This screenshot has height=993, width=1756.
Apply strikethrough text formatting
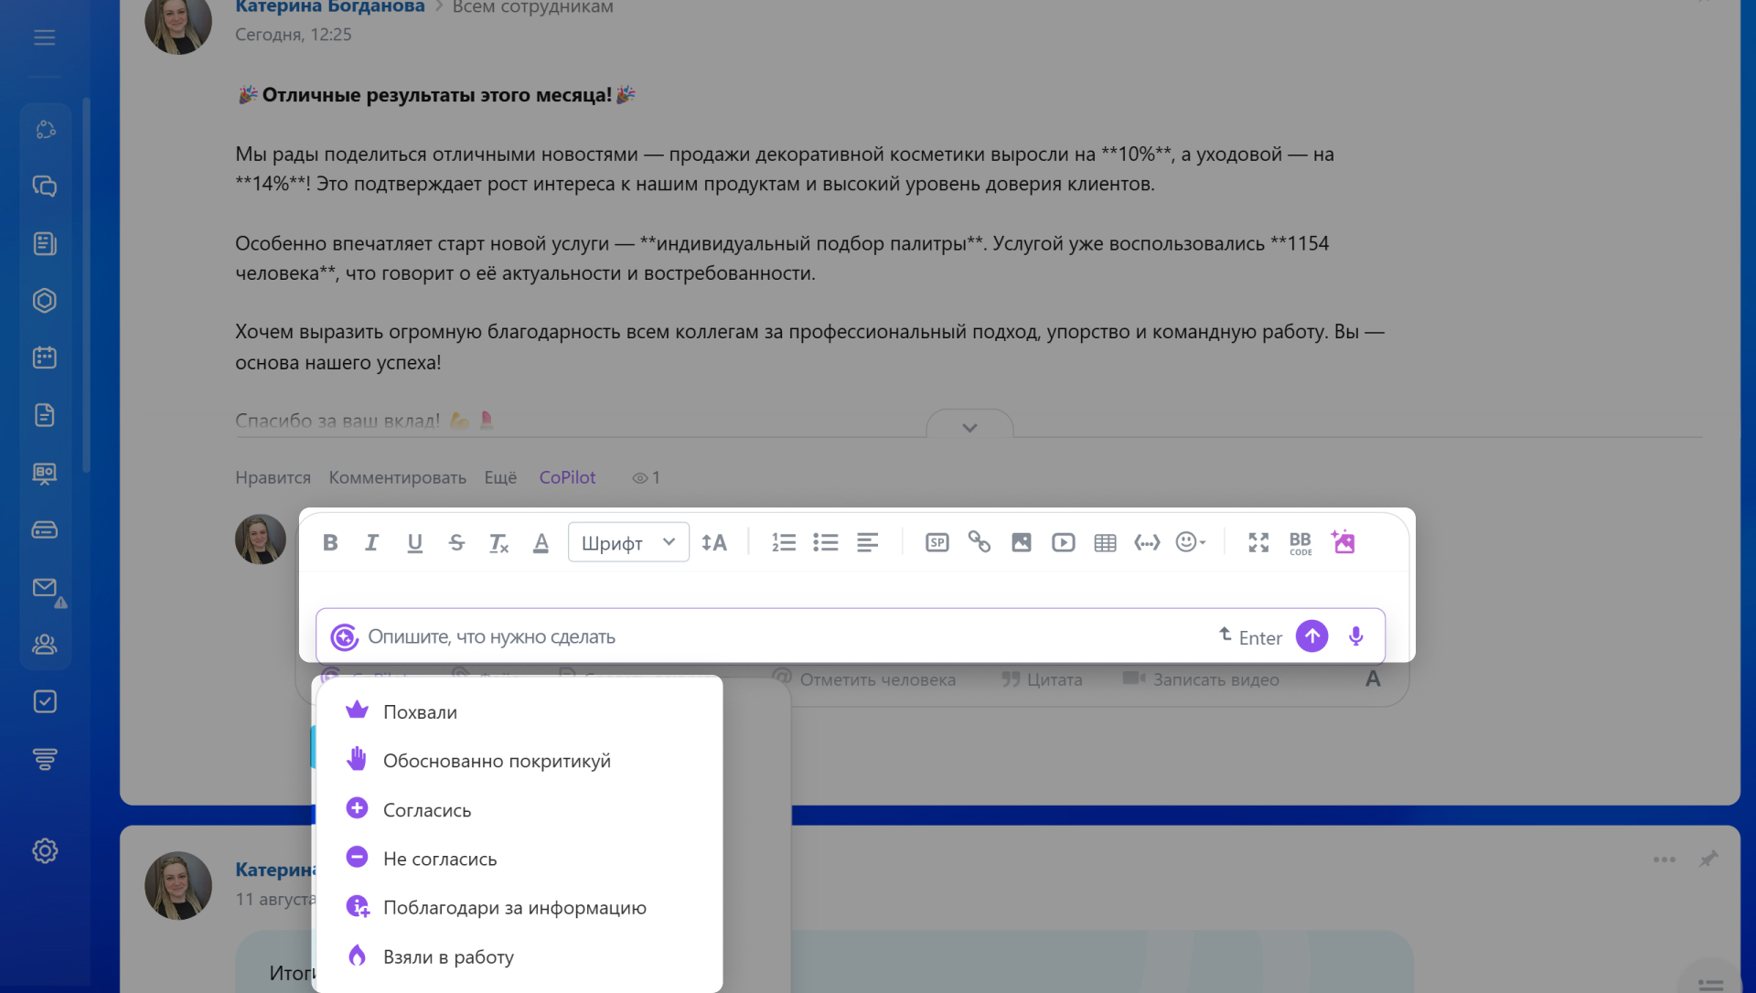click(456, 543)
